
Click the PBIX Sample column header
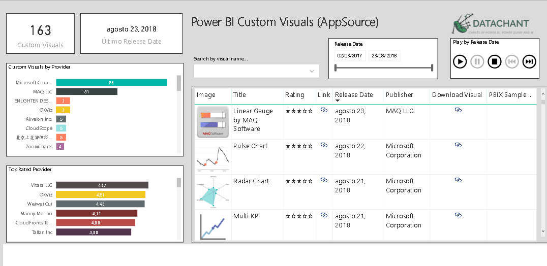tap(511, 95)
